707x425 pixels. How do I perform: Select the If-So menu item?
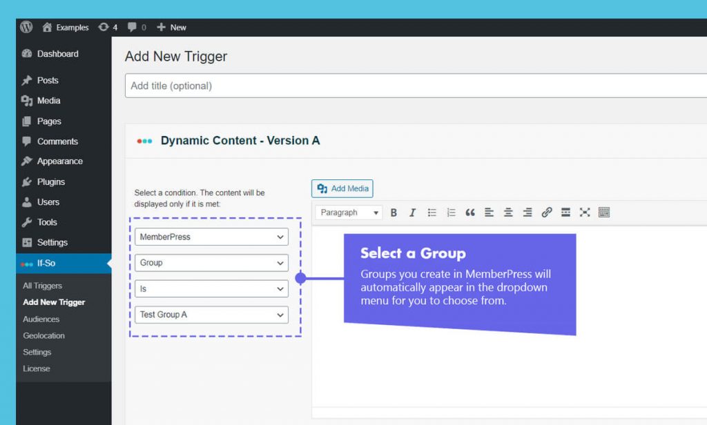(x=64, y=263)
